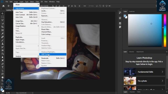168x94 pixels.
Task: Select the Lasso tool
Action: coord(2,20)
